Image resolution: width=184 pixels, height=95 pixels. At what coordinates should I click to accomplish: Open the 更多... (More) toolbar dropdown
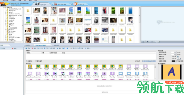click(88, 48)
